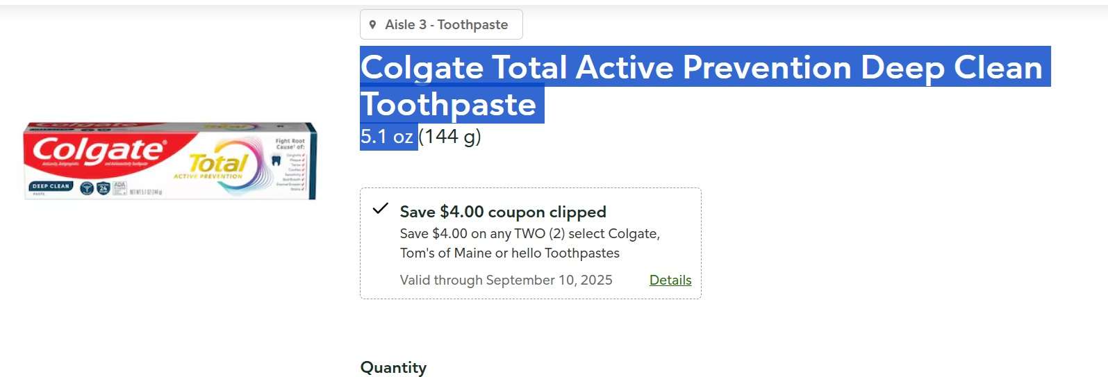
Task: Click the 24-hour shield icon on the box
Action: click(x=103, y=188)
